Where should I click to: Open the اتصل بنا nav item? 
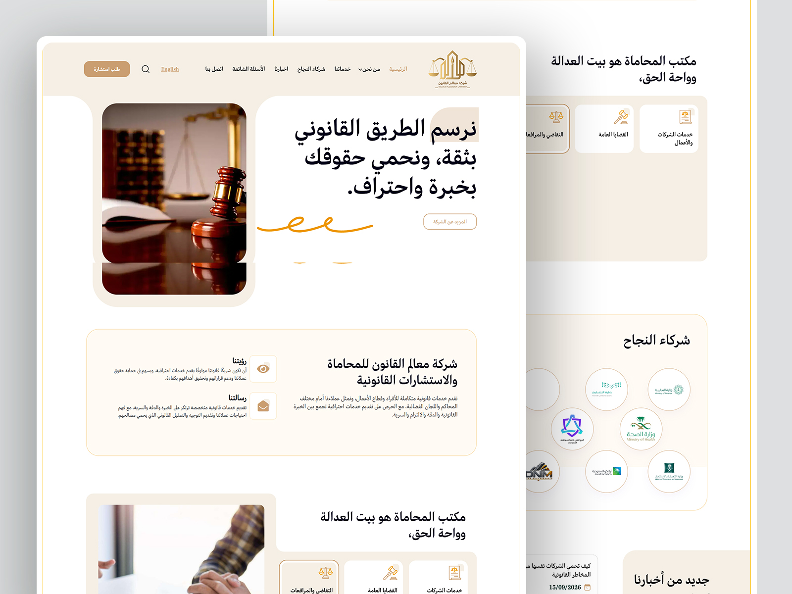pyautogui.click(x=214, y=69)
